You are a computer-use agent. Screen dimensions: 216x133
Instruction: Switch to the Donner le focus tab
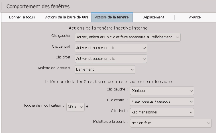click(22, 17)
